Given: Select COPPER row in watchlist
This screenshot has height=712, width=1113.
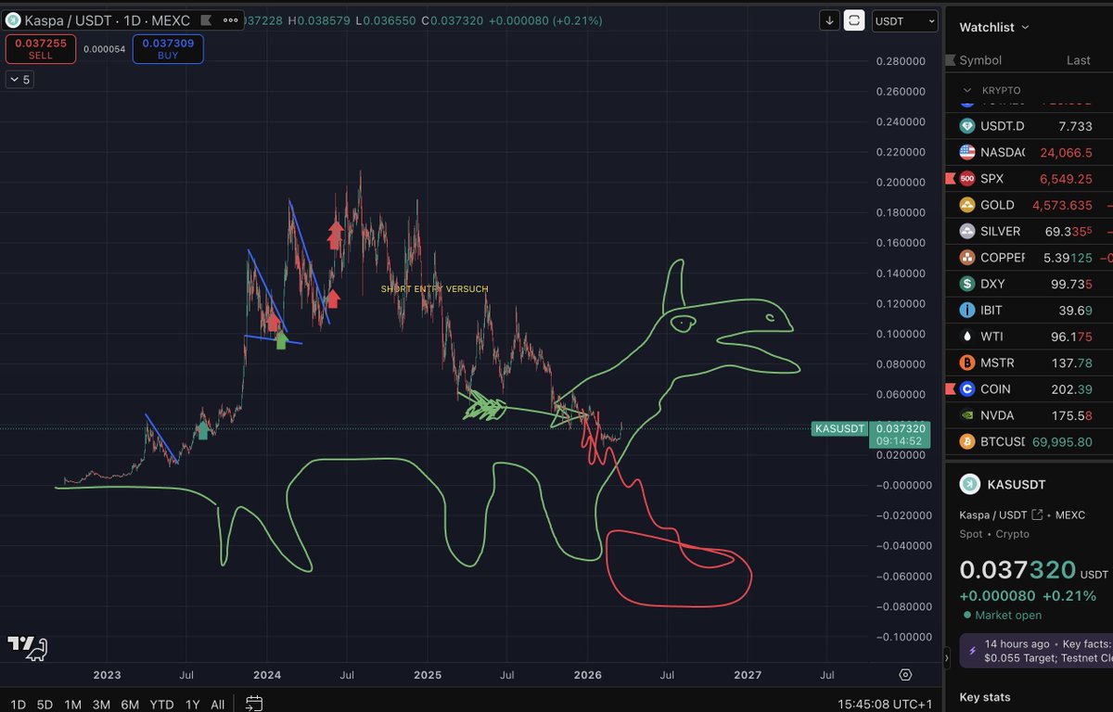Looking at the screenshot, I should [1029, 257].
